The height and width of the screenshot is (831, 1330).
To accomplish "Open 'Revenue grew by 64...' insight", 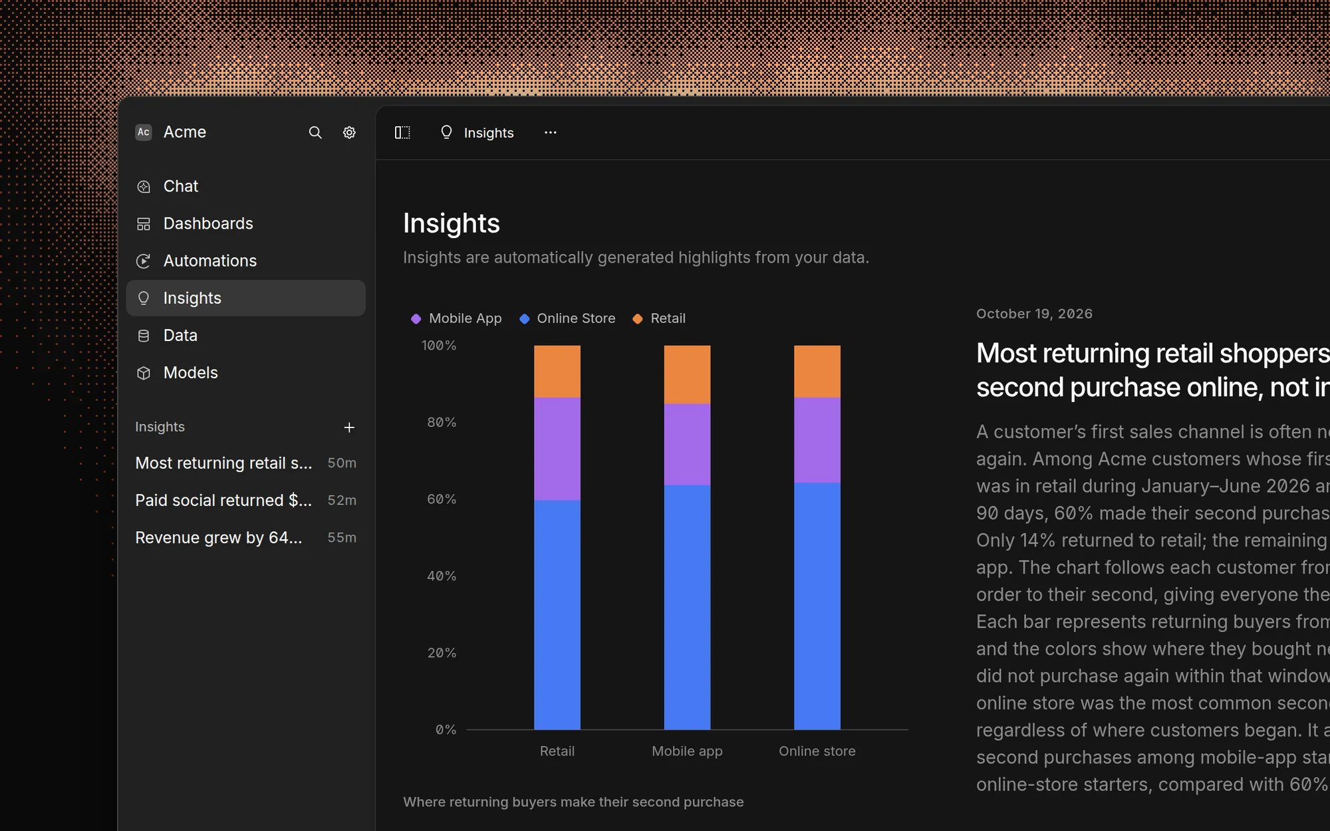I will (x=245, y=537).
